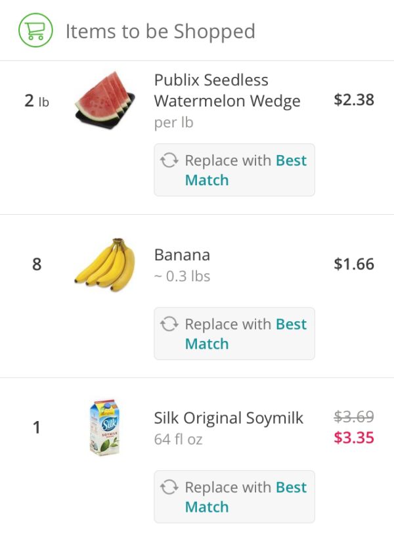394x538 pixels.
Task: Select the Publix Seedless Watermelon Wedge title
Action: (x=225, y=89)
